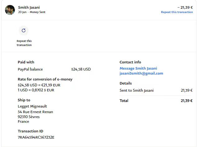Screen dimensions: 198x147
Task: Click the PayPal balance payment method
Action: [30, 69]
